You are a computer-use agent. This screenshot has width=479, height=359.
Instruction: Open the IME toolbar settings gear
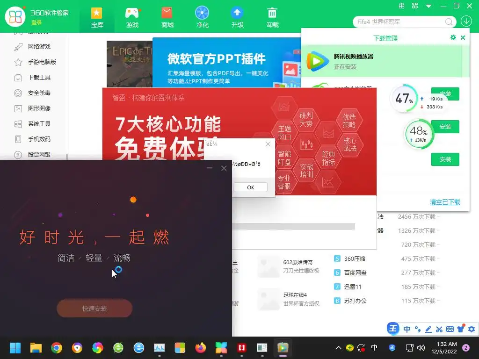point(472,329)
